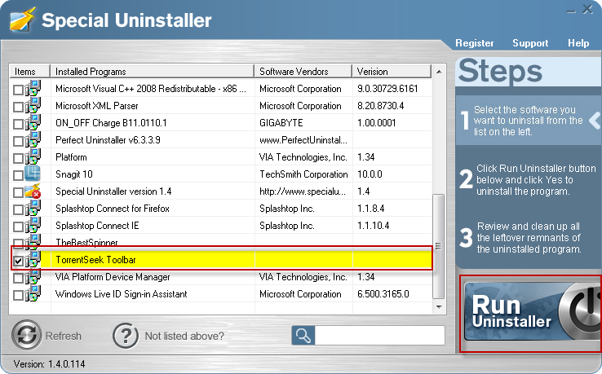Click version 8.20.8730.4 cell
Image resolution: width=602 pixels, height=374 pixels.
380,105
